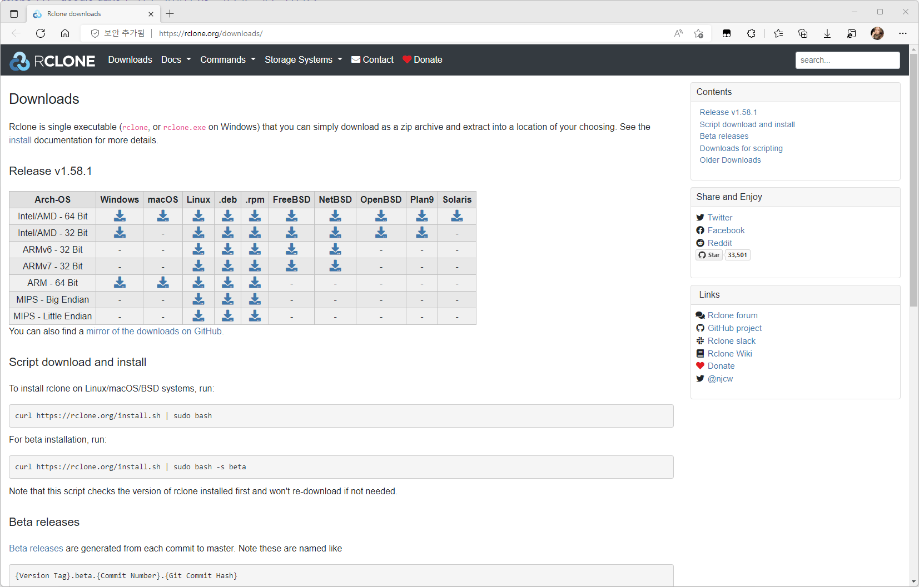This screenshot has width=919, height=587.
Task: Download NetBSD Intel/AMD 64 Bit build
Action: (x=335, y=216)
